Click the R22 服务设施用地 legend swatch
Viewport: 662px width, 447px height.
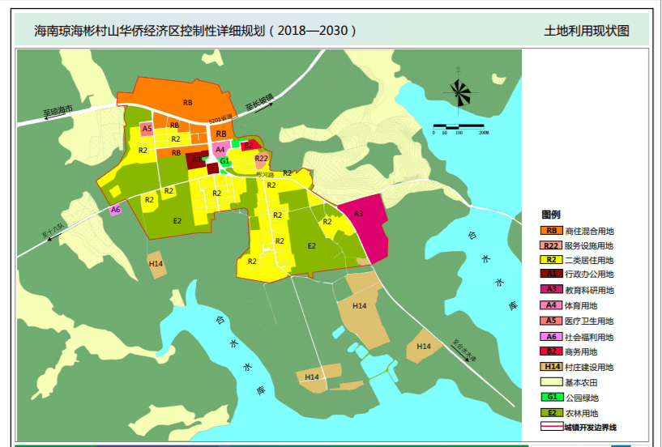click(552, 245)
